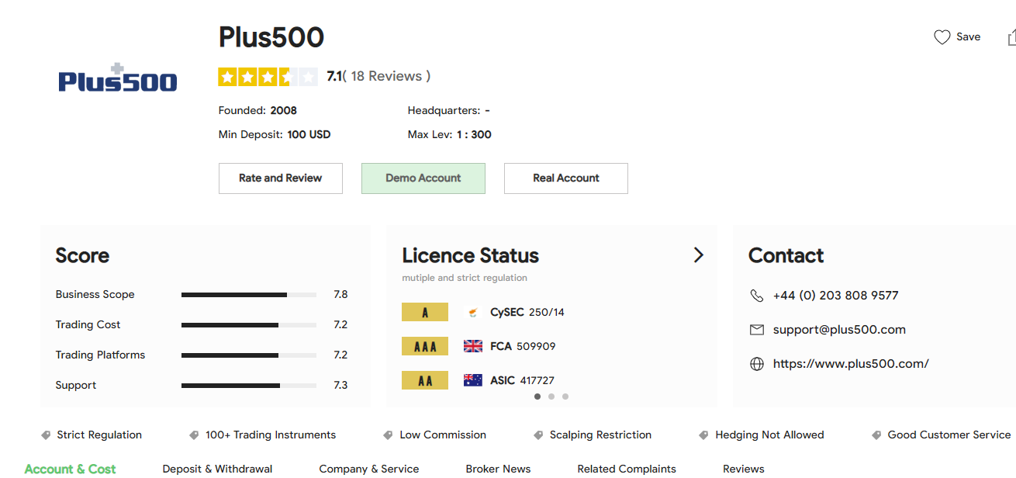Click the Trading Cost score bar

pyautogui.click(x=249, y=325)
